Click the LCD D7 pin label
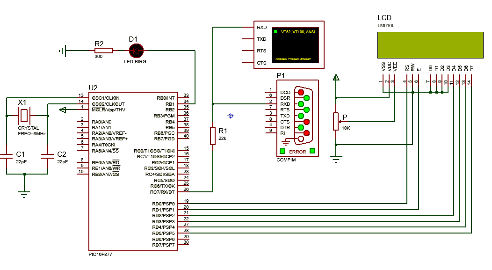The height and width of the screenshot is (270, 492). pyautogui.click(x=471, y=68)
